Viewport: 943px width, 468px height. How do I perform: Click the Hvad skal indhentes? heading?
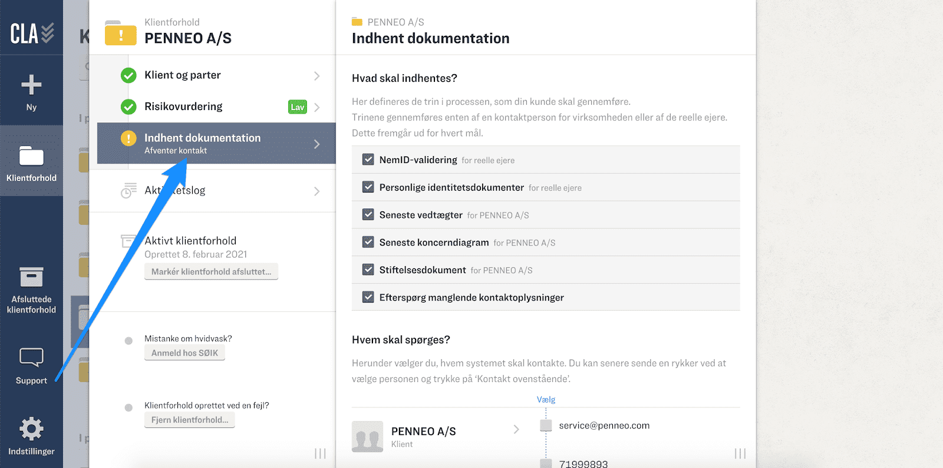pos(404,78)
